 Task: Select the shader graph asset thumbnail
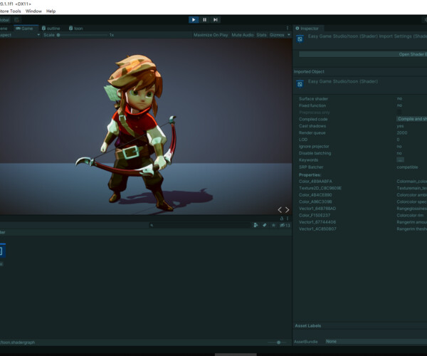coord(1,251)
